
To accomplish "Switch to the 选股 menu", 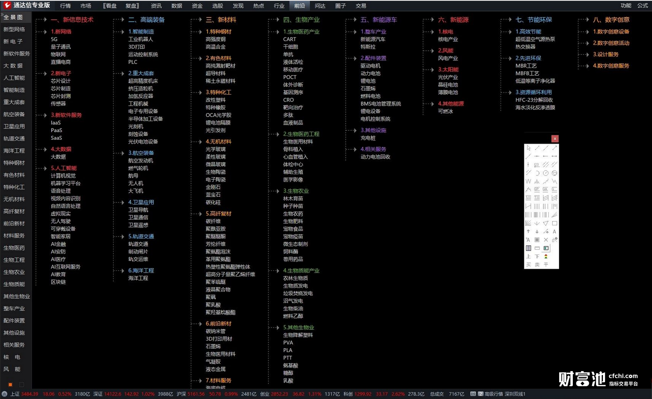I will tap(218, 6).
